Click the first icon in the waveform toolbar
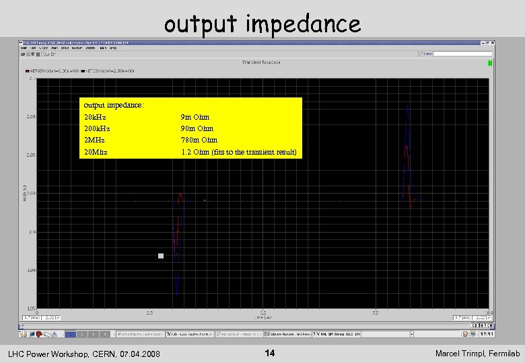525x363 pixels. [23, 54]
